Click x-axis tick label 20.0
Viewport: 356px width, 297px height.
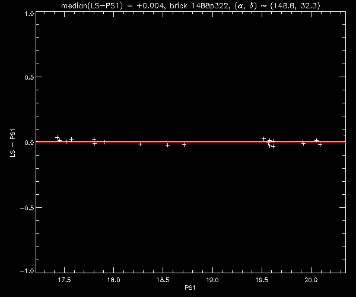[311, 280]
